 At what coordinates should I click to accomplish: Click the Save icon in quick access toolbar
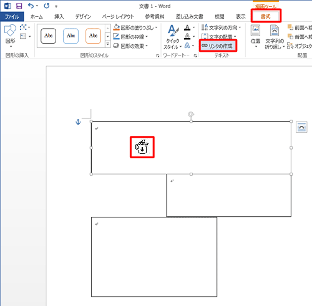(x=19, y=6)
